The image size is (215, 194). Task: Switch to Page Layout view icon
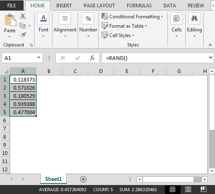pos(188,190)
